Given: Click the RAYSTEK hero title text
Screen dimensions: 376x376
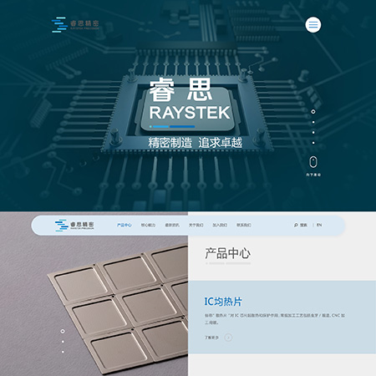Looking at the screenshot, I should pyautogui.click(x=190, y=113).
